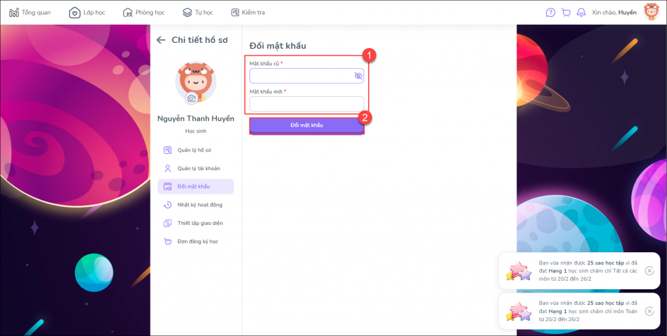667x336 pixels.
Task: Focus the Mật khẩu mới input field
Action: 306,104
